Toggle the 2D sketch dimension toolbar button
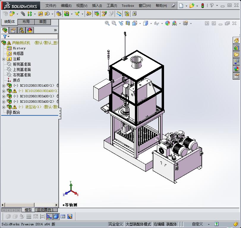Viewport: 241px width, 228px height. coord(49,216)
